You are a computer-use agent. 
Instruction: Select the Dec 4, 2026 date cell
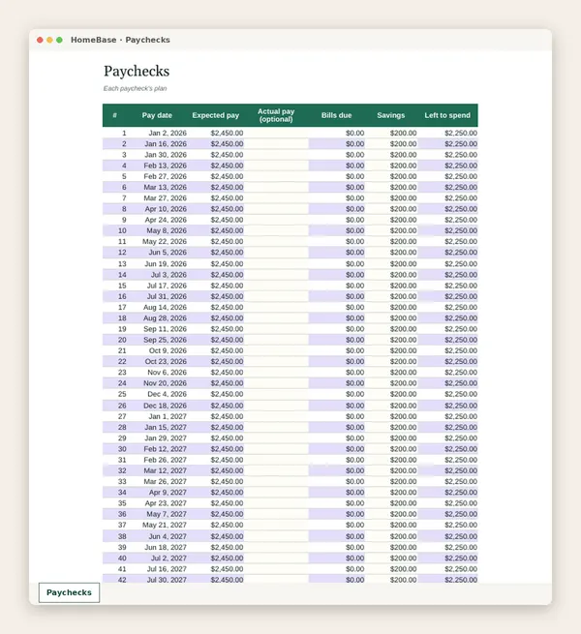click(x=158, y=394)
